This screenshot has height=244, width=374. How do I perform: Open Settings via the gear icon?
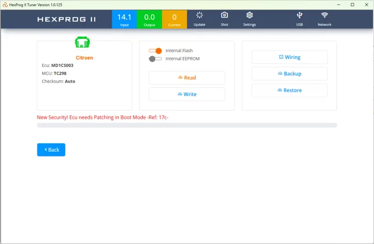(x=250, y=15)
